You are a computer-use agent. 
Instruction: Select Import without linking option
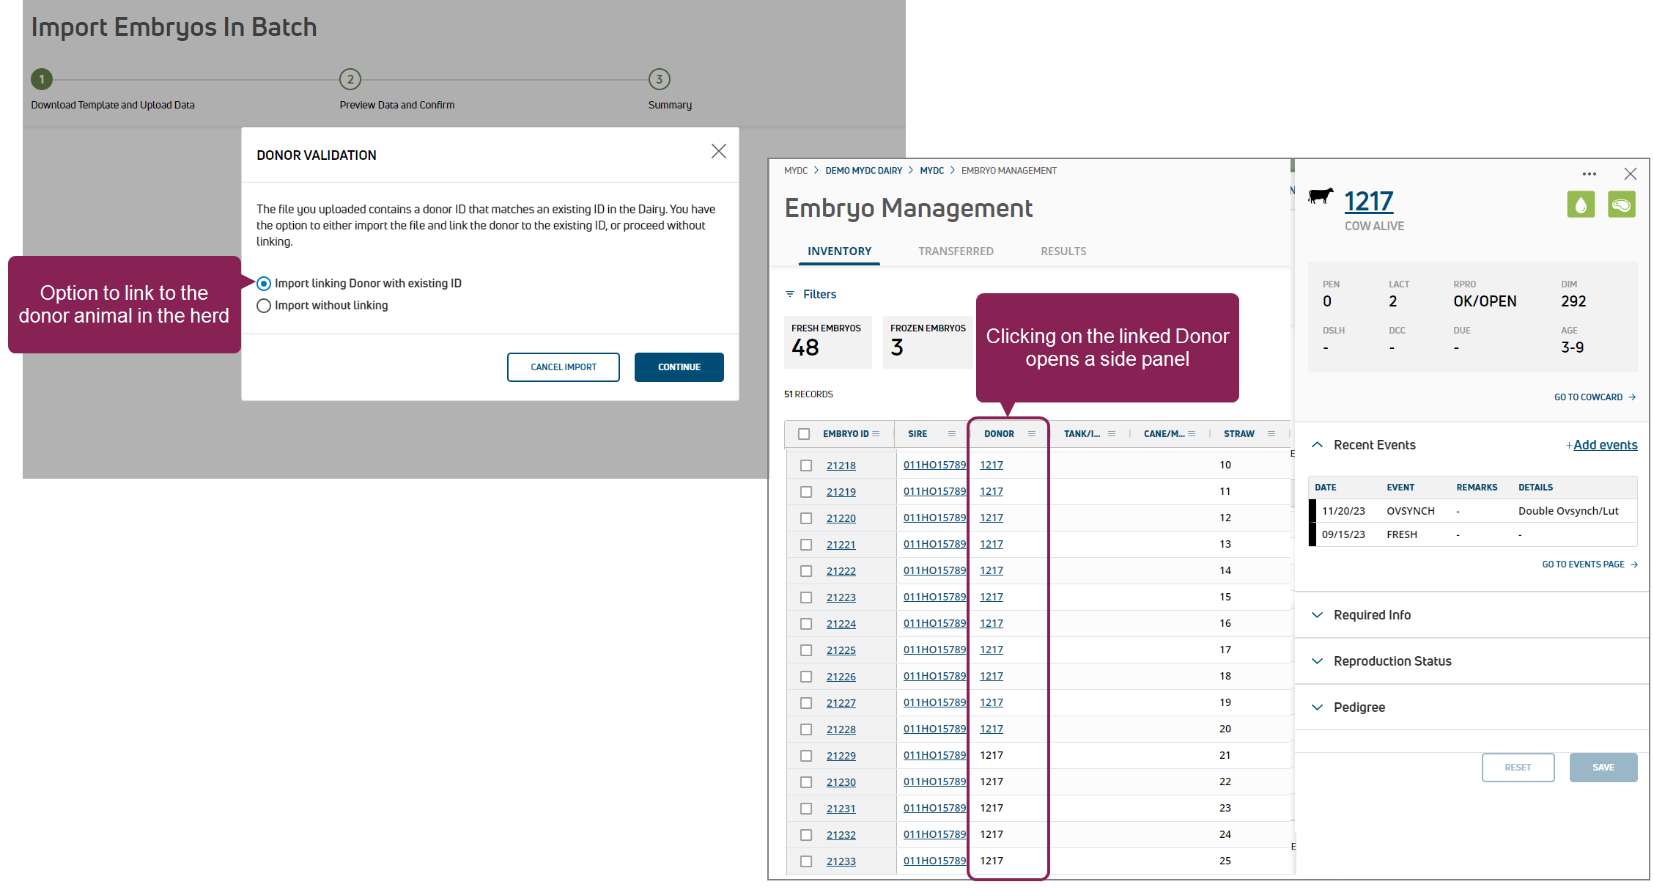264,306
